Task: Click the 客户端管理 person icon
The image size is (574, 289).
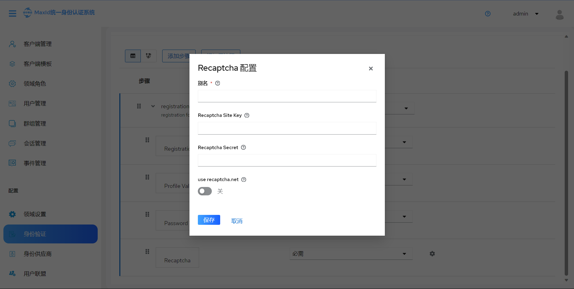Action: tap(12, 44)
